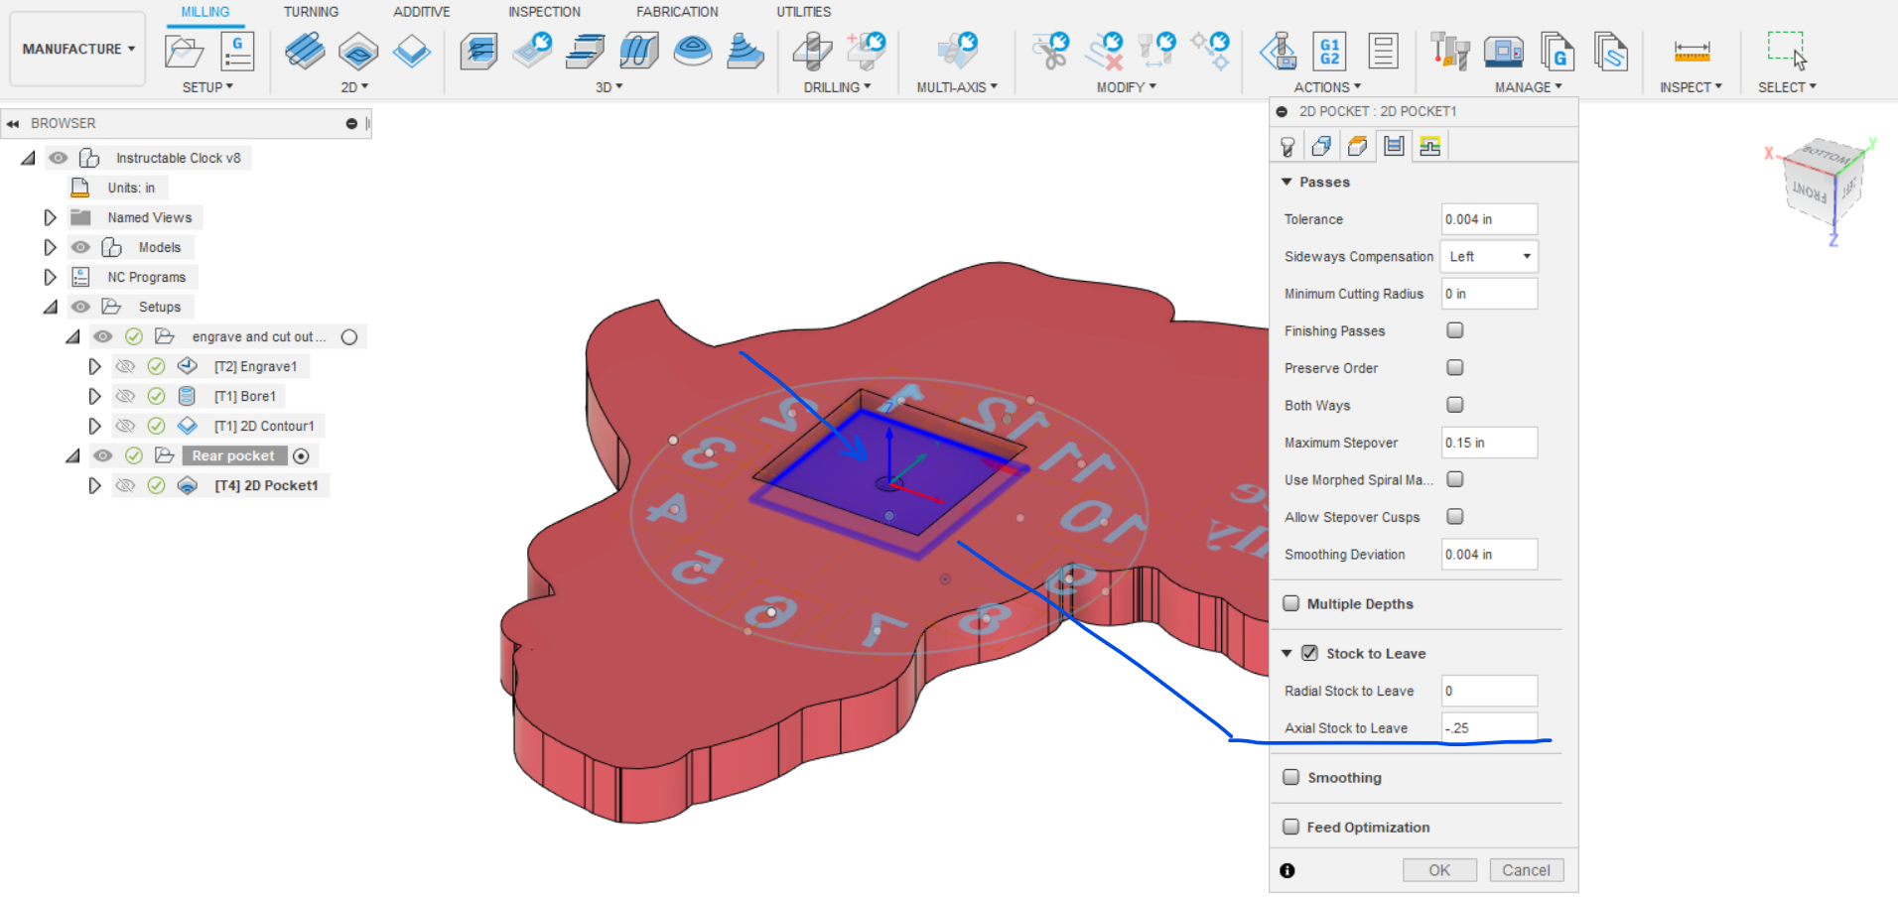
Task: Click Cancel in the 2D Pocket dialog
Action: click(1526, 870)
